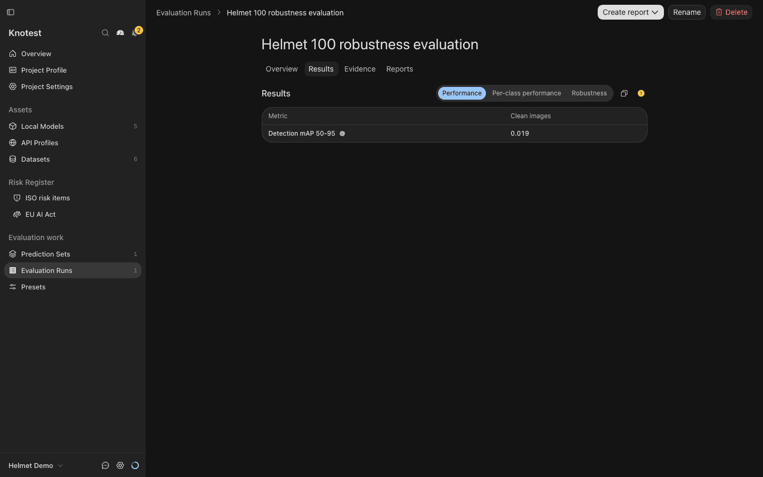The height and width of the screenshot is (477, 763).
Task: Go back via Evaluation Runs breadcrumb
Action: (183, 13)
